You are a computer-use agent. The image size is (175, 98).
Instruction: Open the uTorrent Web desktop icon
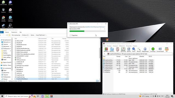pos(3,3)
